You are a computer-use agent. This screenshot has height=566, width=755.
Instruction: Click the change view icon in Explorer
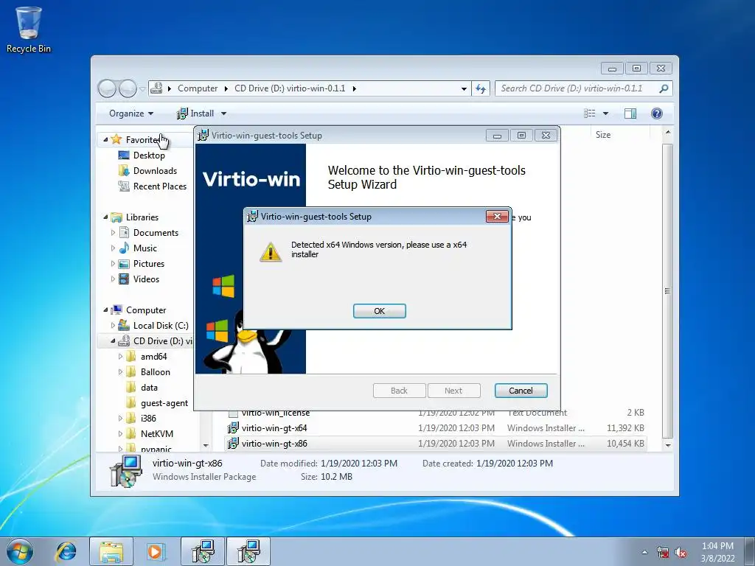(589, 113)
